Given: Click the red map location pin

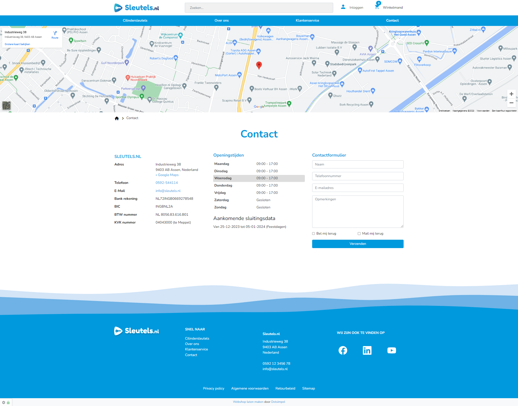Looking at the screenshot, I should (259, 65).
